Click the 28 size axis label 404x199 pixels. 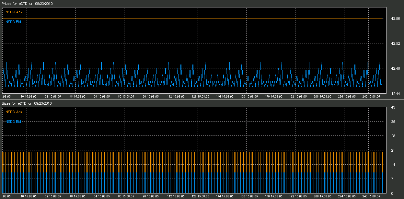(x=393, y=136)
